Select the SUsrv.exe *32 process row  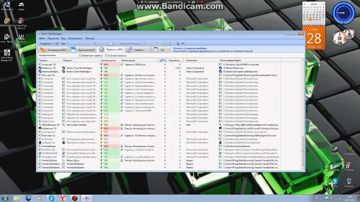point(159,75)
